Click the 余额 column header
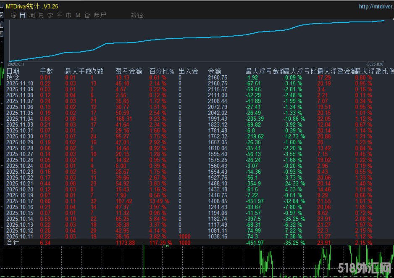The width and height of the screenshot is (394, 278). pyautogui.click(x=214, y=71)
